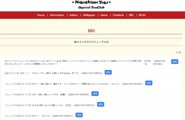Select BBS in the navigation bar
This screenshot has width=185, height=120.
point(131,15)
